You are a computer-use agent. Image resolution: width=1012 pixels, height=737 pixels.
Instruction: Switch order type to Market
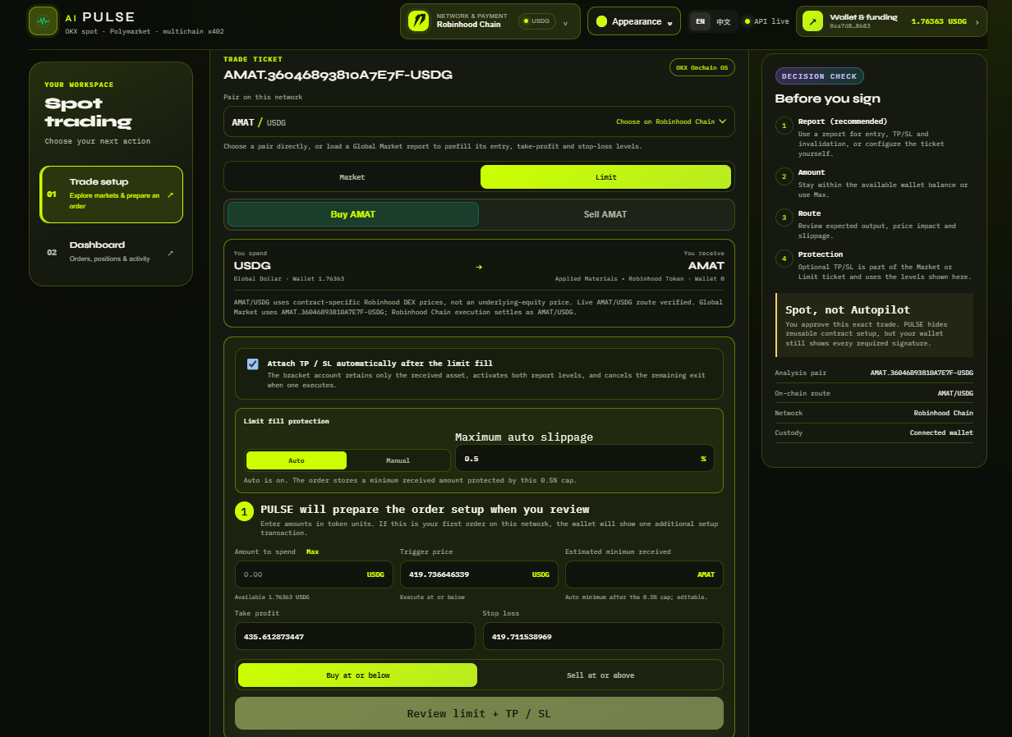pyautogui.click(x=352, y=177)
